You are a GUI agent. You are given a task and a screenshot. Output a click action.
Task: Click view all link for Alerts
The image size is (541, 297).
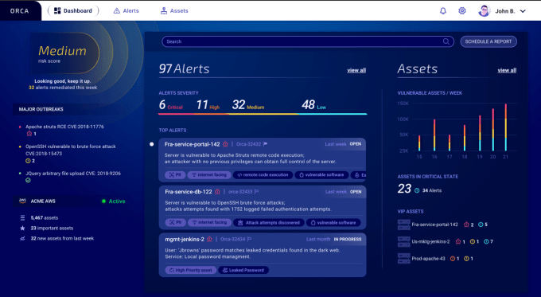(356, 70)
